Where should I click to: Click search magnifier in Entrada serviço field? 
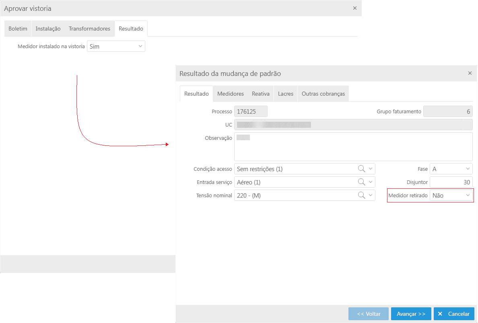point(361,182)
